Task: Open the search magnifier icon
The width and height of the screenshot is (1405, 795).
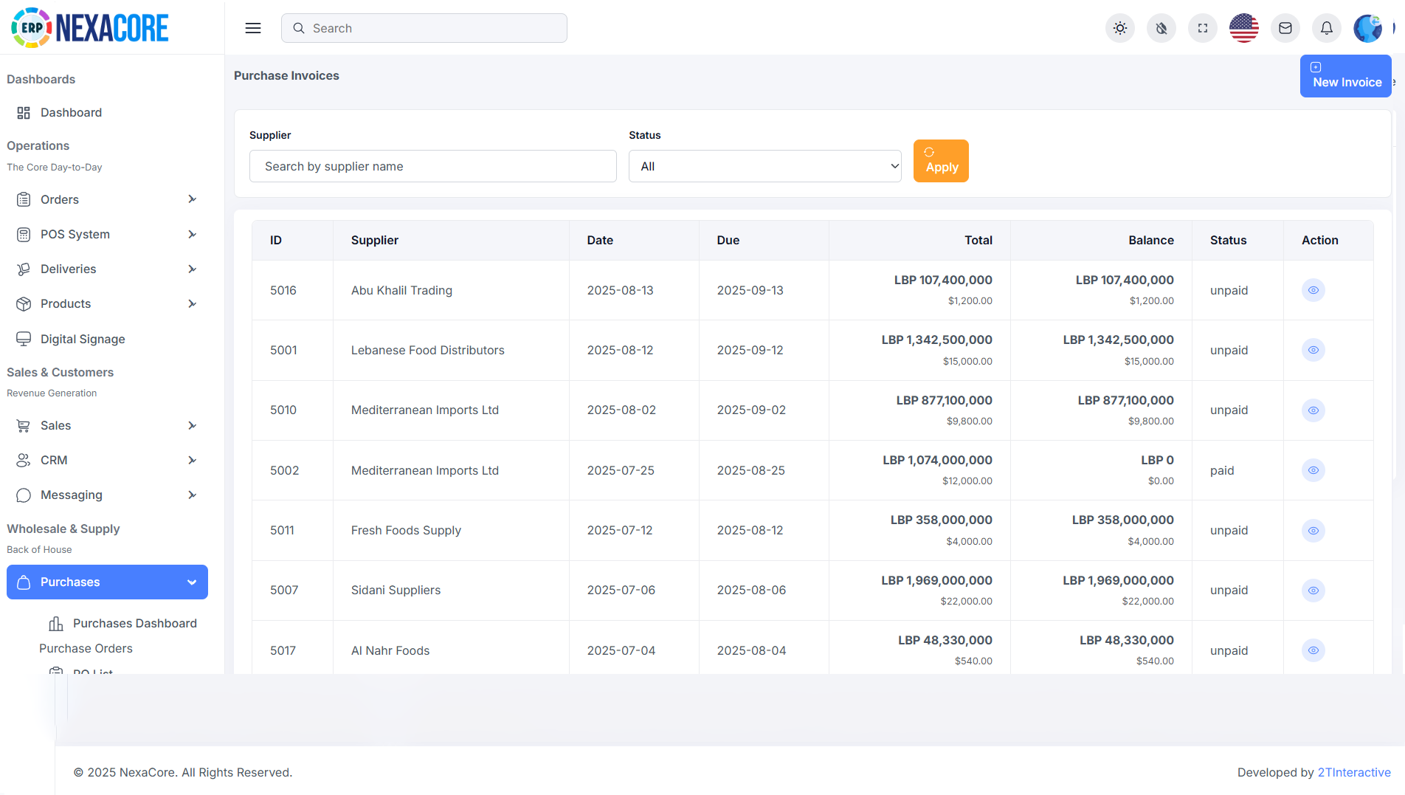Action: pos(299,27)
